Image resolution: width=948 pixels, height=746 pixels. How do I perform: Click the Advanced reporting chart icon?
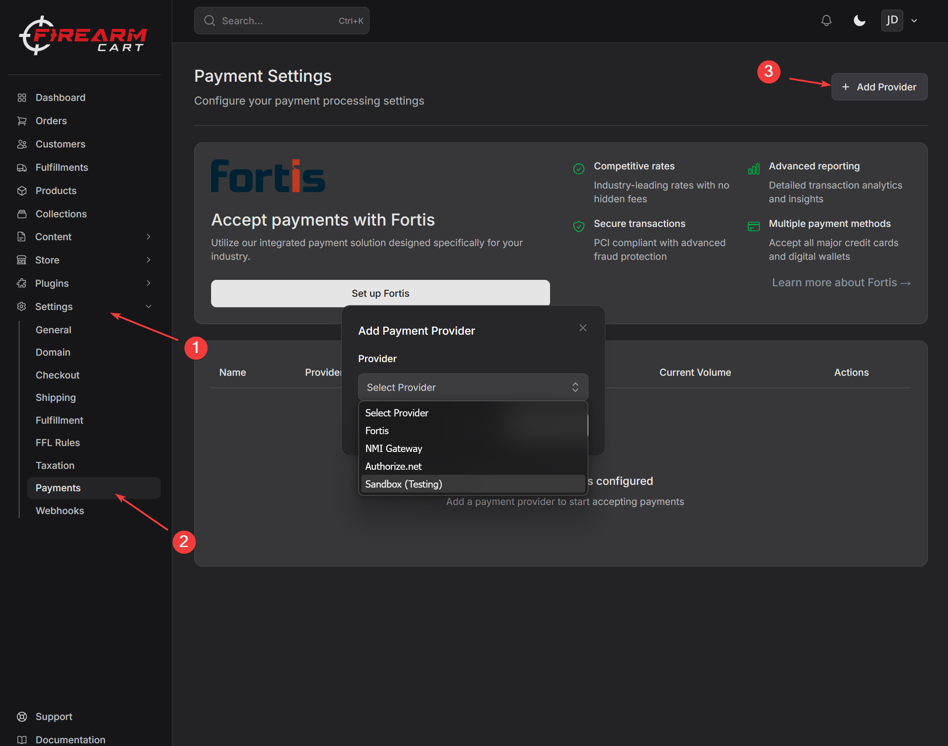pos(753,169)
